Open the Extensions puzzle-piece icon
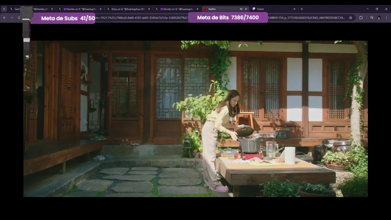Image resolution: width=391 pixels, height=220 pixels. [361, 18]
